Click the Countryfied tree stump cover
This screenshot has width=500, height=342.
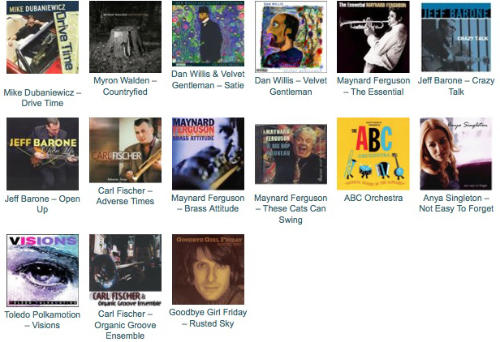[x=125, y=36]
